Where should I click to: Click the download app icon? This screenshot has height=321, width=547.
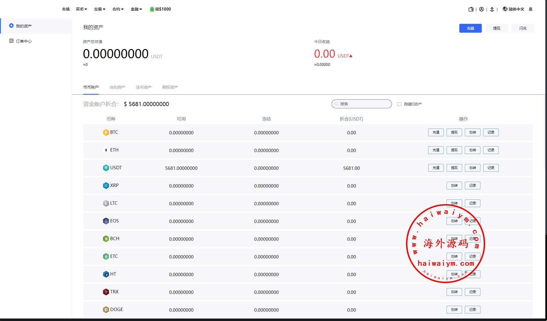(x=492, y=9)
